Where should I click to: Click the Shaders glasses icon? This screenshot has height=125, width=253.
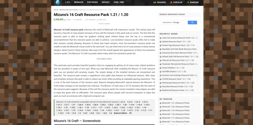(154, 2)
